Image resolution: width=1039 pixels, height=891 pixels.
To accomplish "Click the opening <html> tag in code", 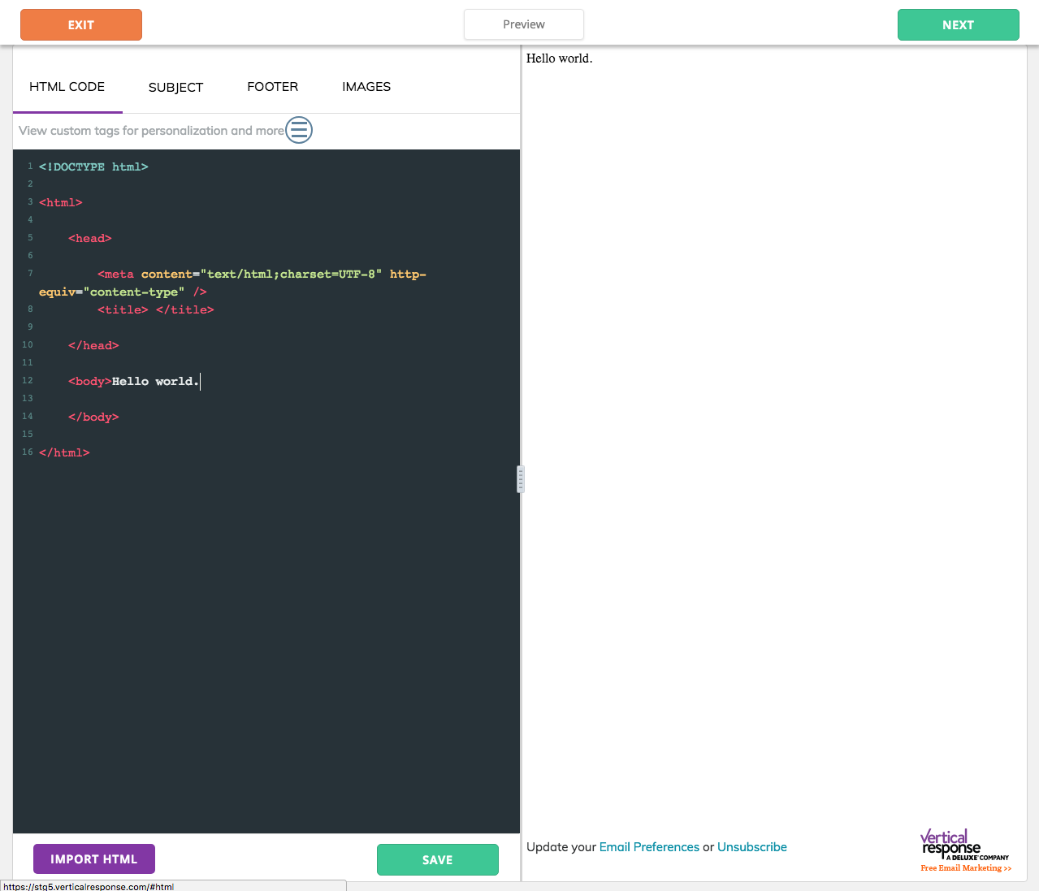I will (61, 202).
